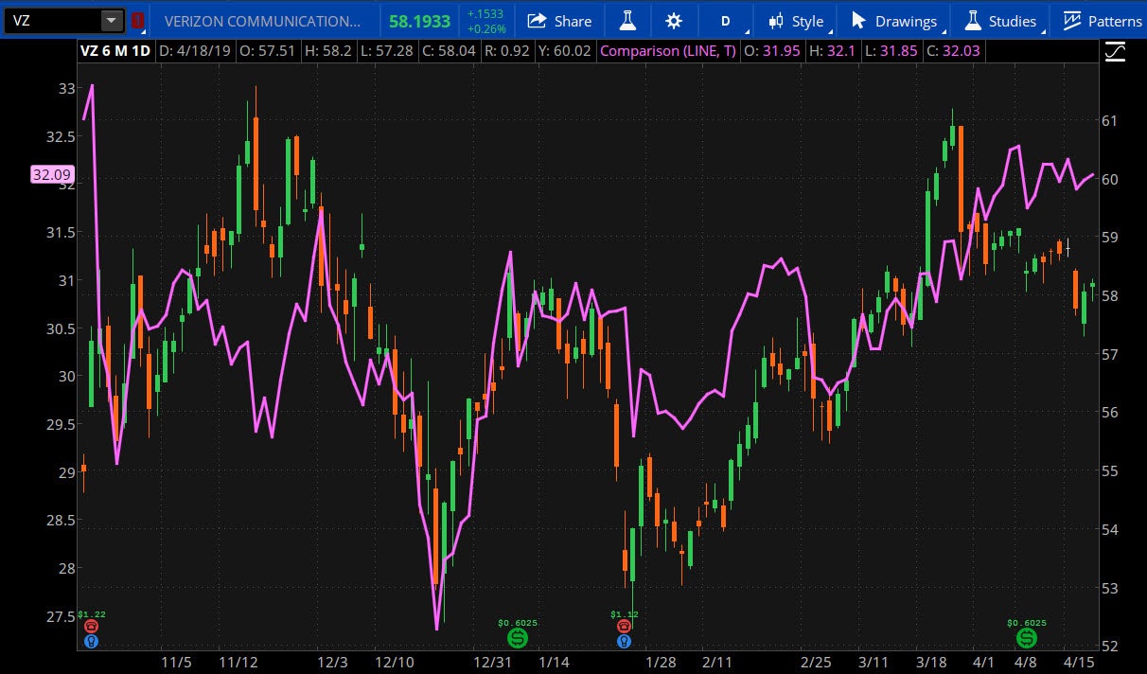Click the blue lightbulb icon below $1.22
Image resolution: width=1147 pixels, height=674 pixels.
[91, 641]
